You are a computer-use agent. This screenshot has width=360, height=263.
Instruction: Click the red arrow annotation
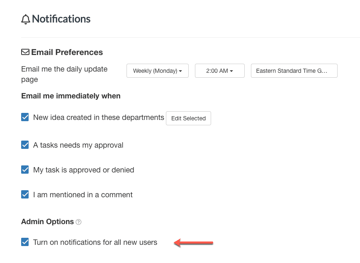click(x=194, y=243)
